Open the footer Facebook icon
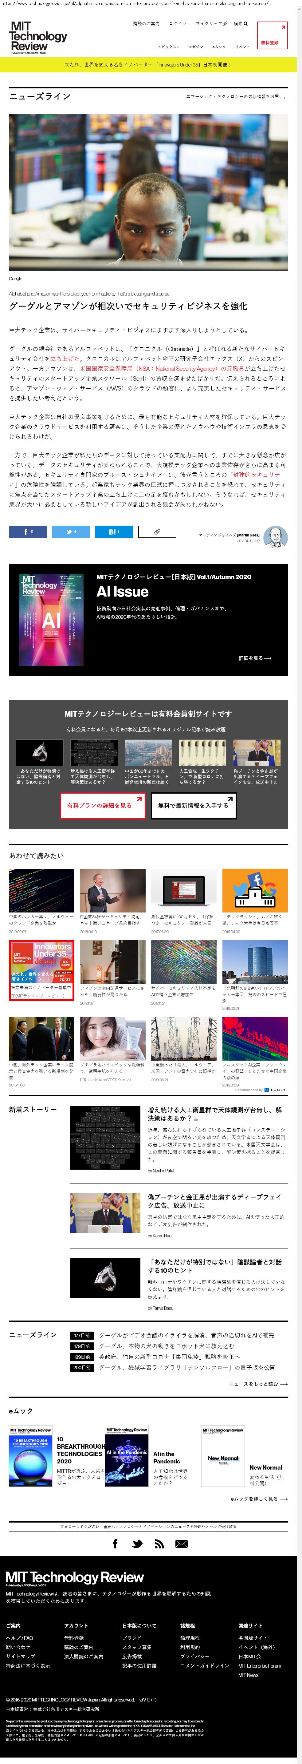 coord(116,1544)
